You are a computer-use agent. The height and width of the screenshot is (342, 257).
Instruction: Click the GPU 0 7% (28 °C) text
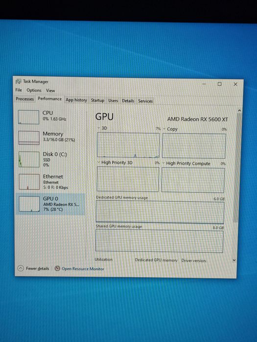tap(53, 210)
